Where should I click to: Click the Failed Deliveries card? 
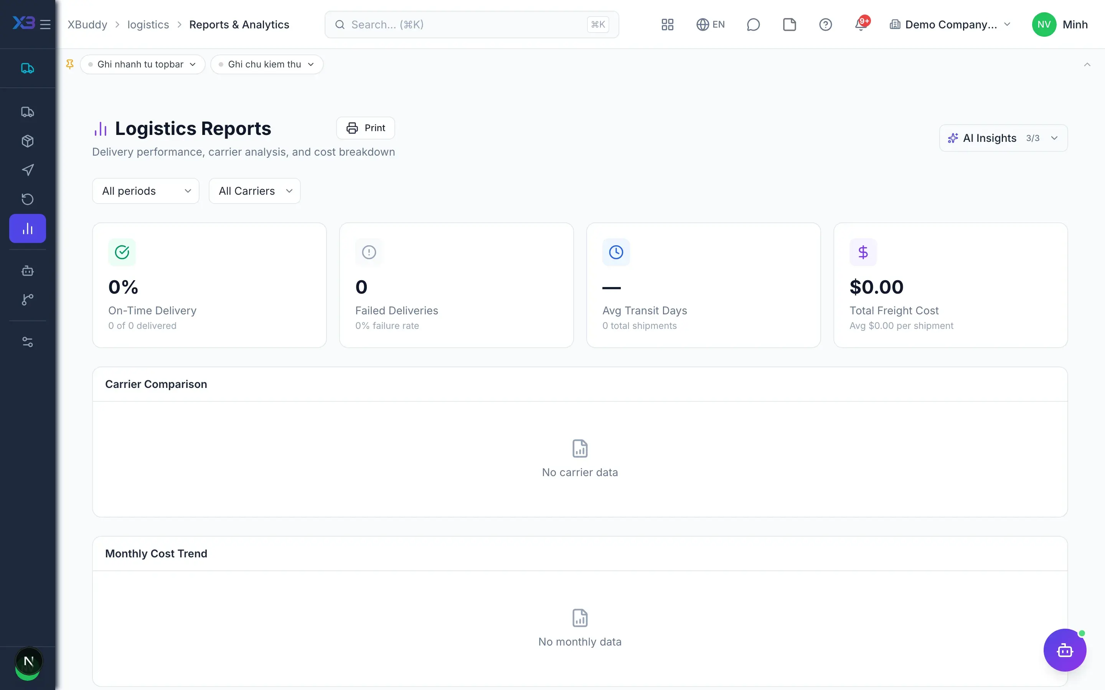point(456,285)
